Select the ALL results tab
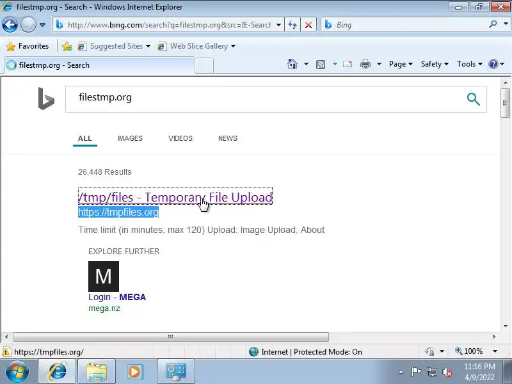Screen dimensions: 512x384 point(85,138)
